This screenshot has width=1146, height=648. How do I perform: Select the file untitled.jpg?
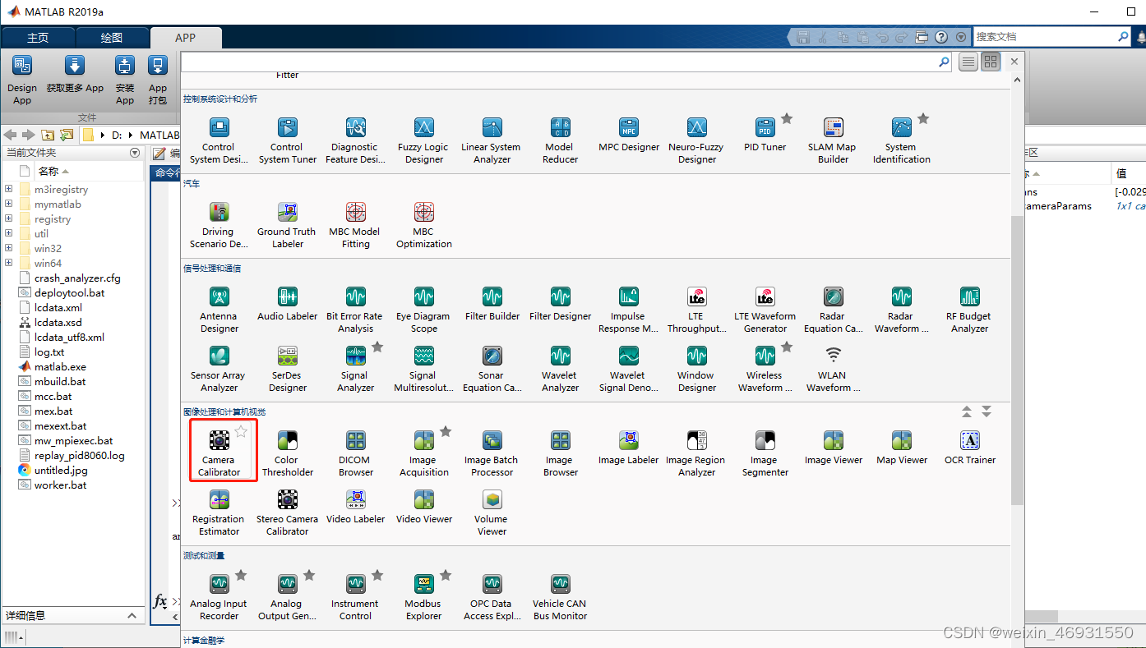[x=61, y=471]
